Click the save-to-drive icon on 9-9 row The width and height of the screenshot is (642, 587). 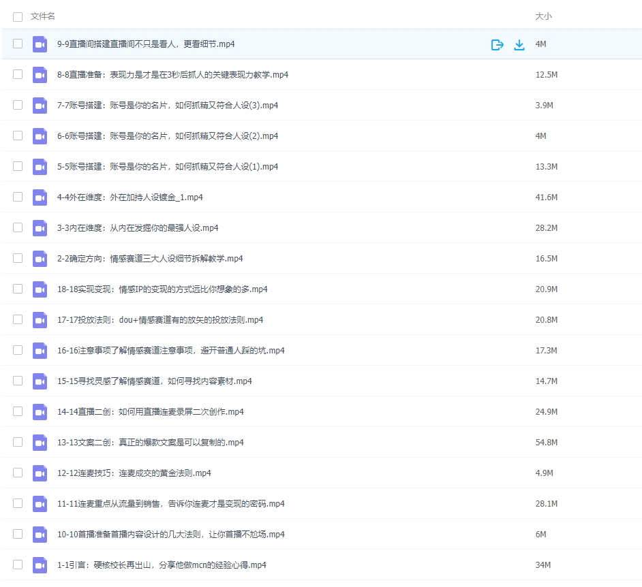coord(497,44)
